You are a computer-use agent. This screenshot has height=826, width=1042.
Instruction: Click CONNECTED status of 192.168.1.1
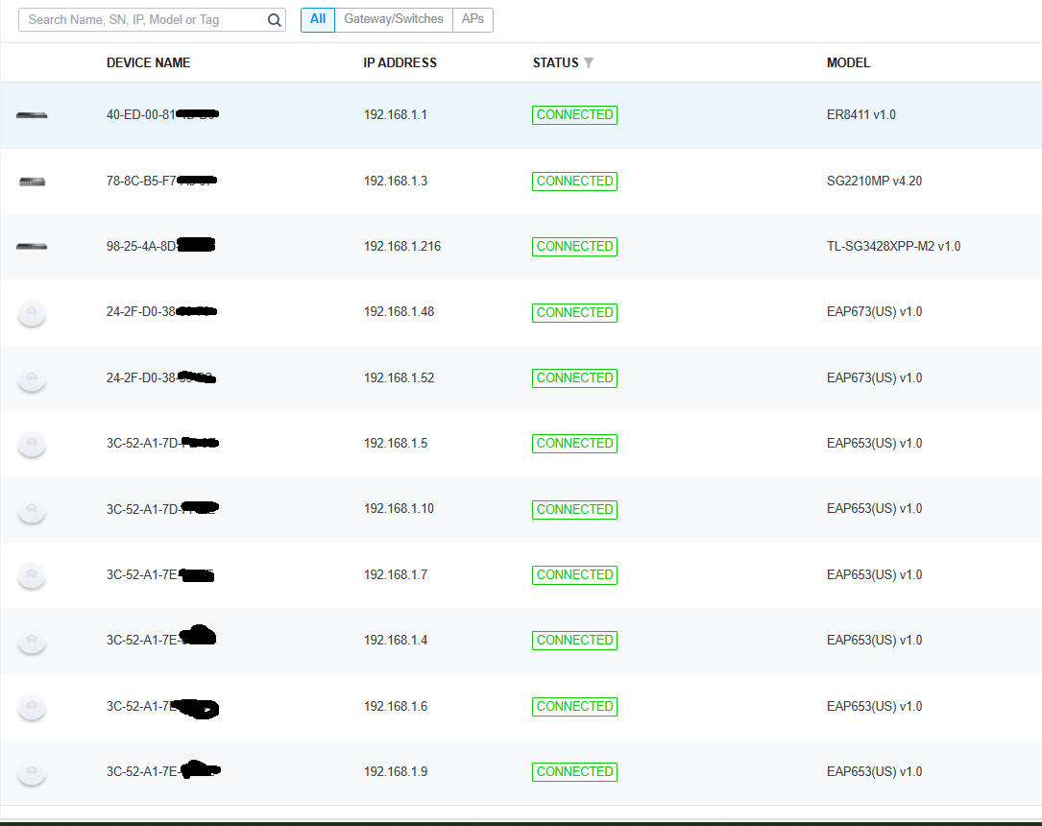click(x=574, y=115)
